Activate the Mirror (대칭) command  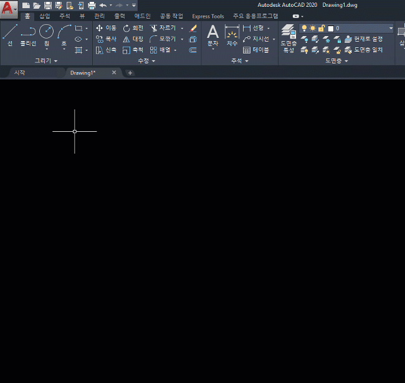133,39
